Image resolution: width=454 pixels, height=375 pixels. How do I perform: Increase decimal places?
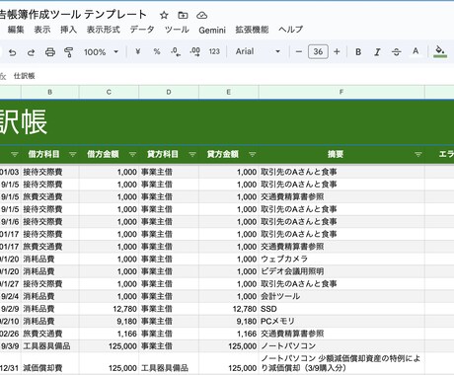coord(194,51)
